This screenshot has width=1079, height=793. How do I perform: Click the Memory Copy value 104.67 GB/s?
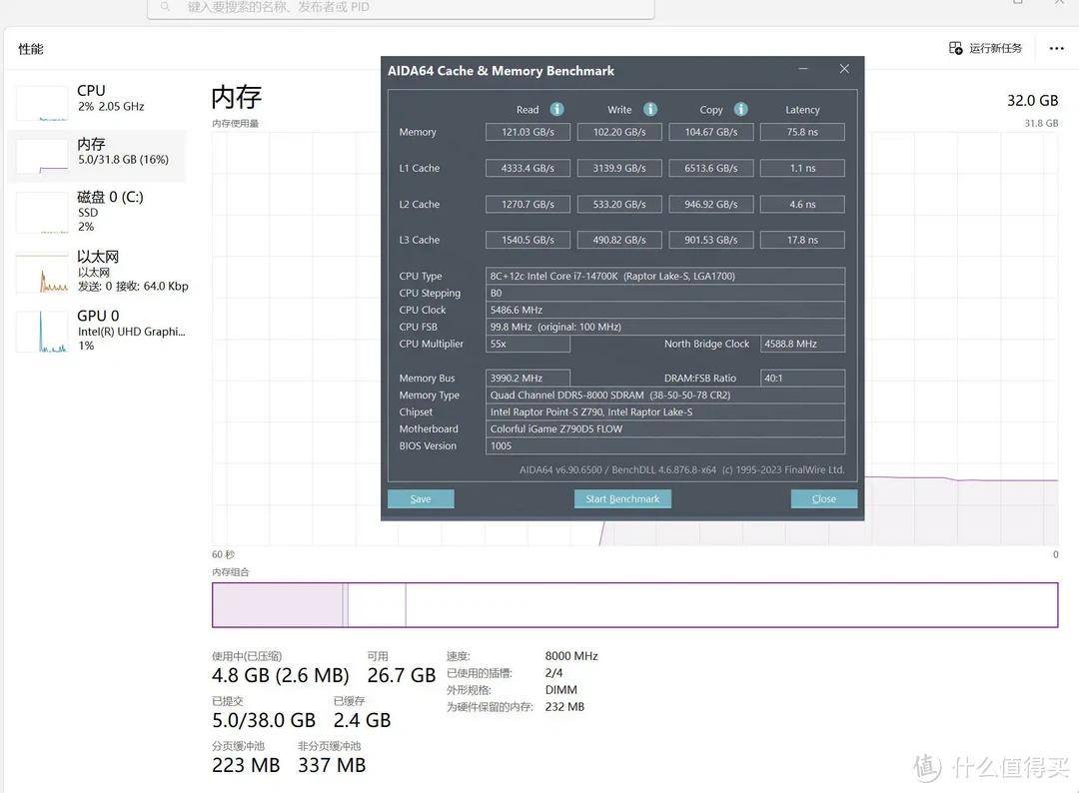pos(711,132)
